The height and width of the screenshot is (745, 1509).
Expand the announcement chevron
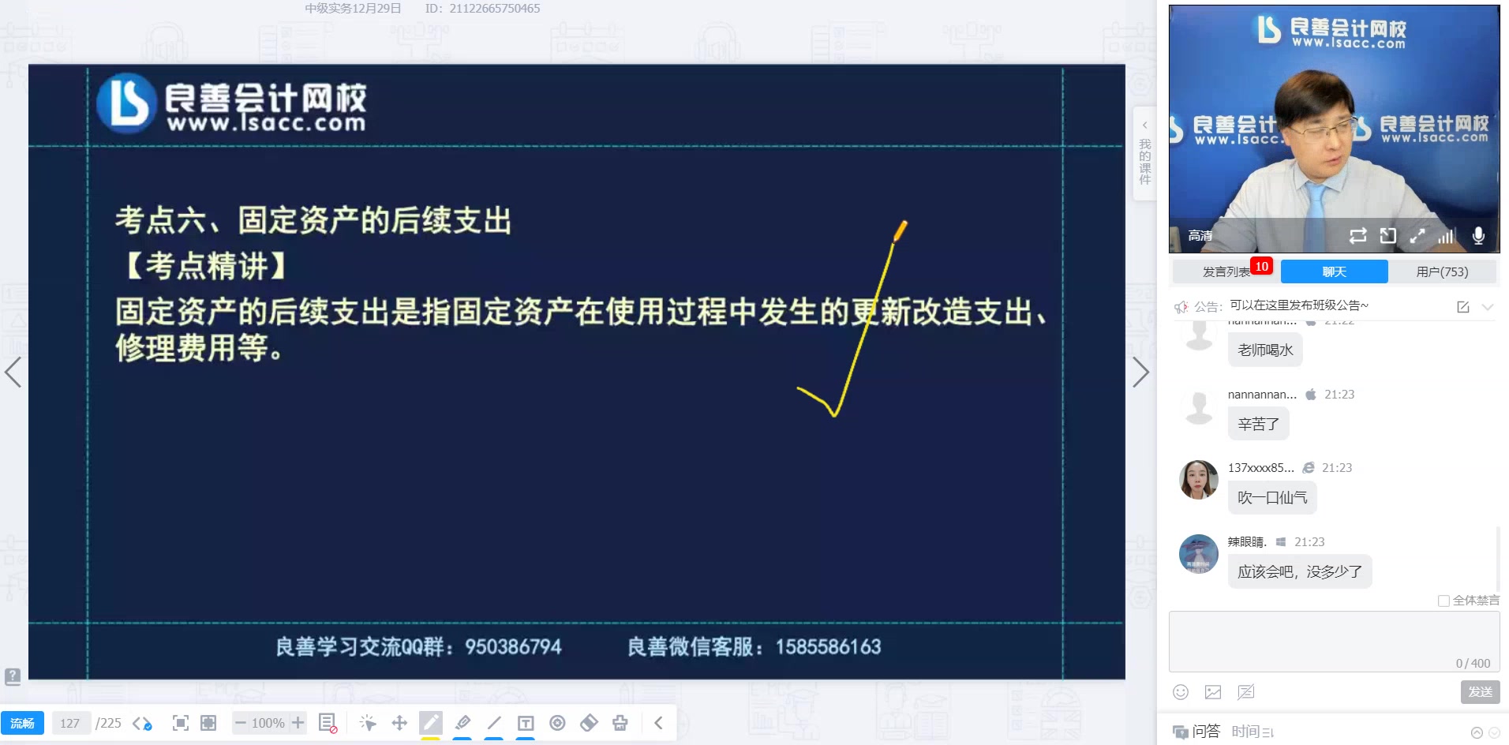[1488, 307]
